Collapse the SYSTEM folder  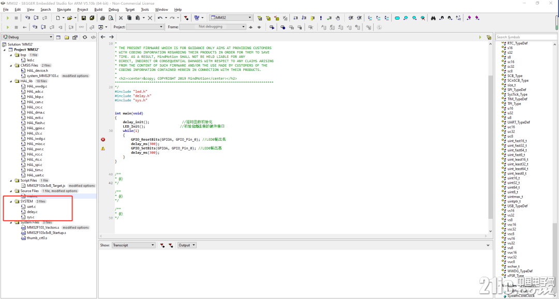coord(12,201)
